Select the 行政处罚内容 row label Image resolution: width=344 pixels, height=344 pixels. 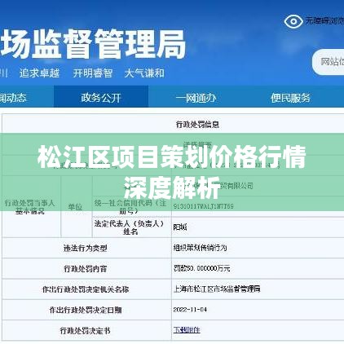tap(86, 268)
